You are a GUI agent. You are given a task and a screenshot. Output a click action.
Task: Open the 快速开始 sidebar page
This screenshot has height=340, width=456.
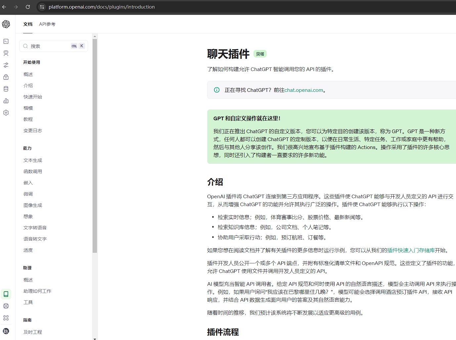33,97
